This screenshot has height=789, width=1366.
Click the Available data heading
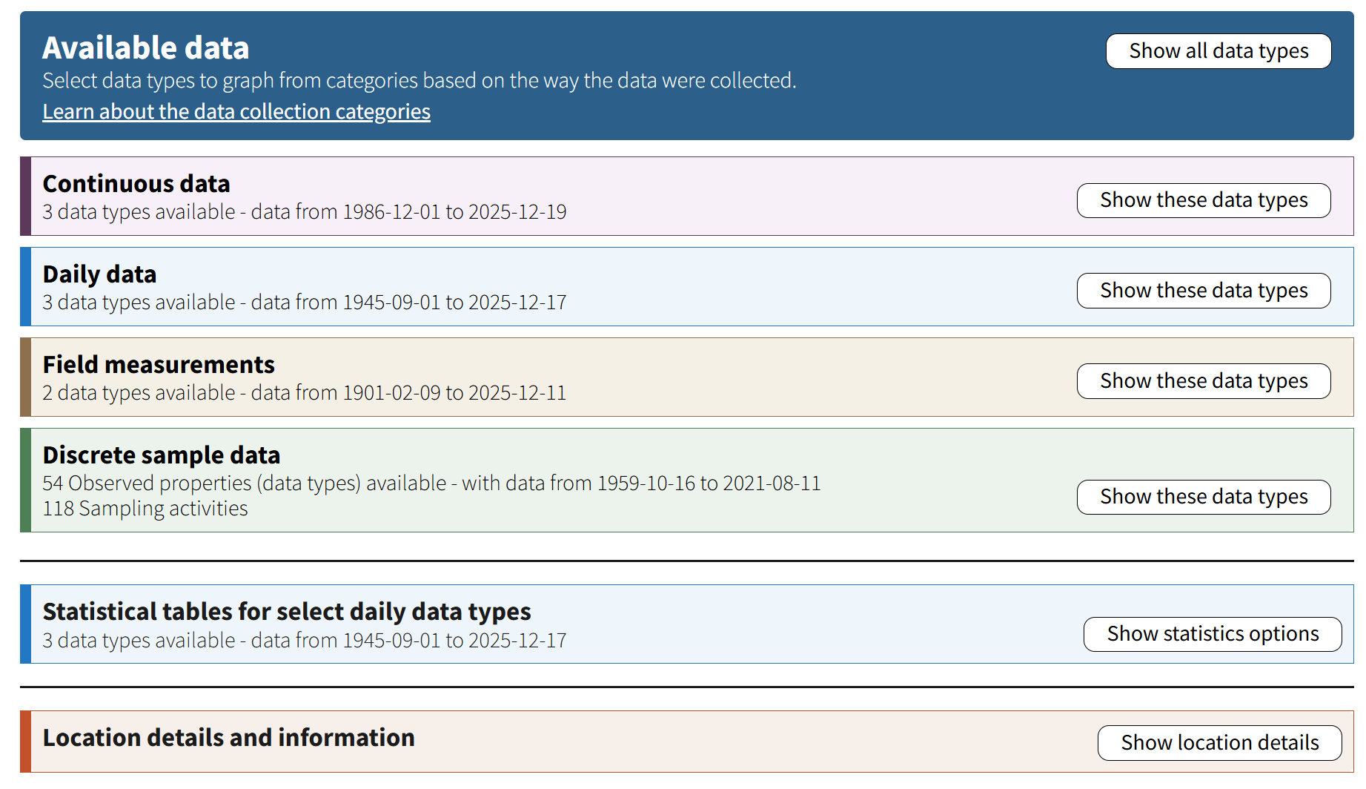145,47
